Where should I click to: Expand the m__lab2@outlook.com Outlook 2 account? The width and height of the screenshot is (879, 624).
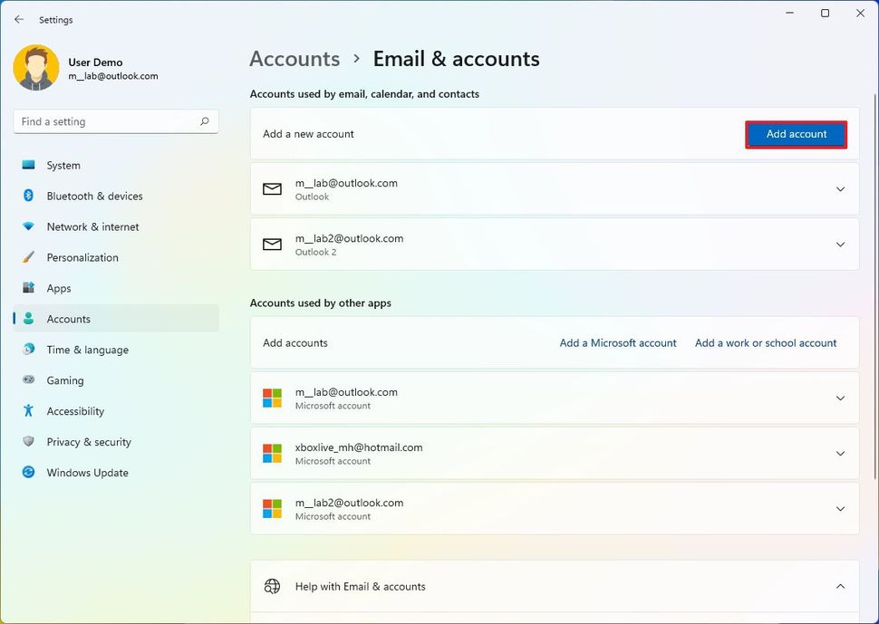[839, 245]
